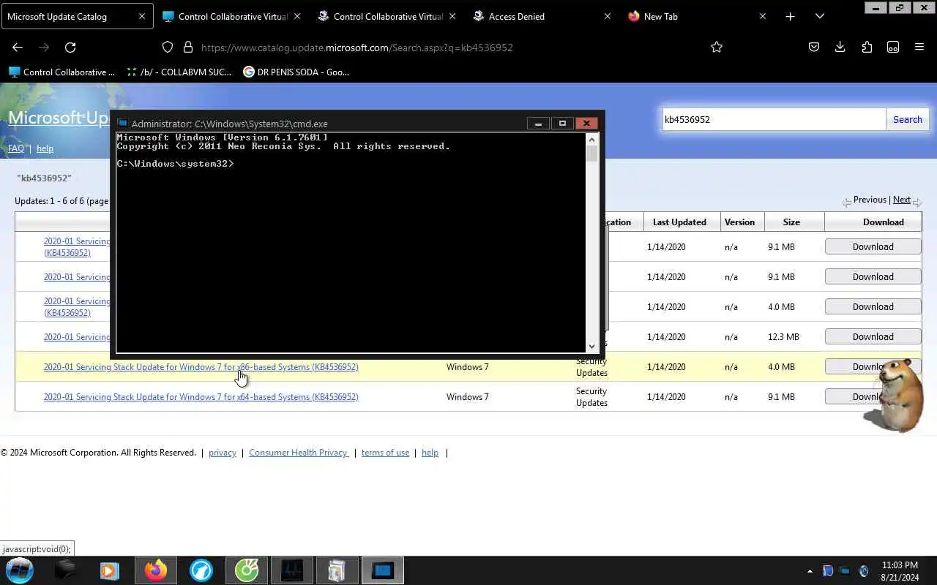The height and width of the screenshot is (585, 937).
Task: Open the help link in catalog header
Action: point(45,148)
